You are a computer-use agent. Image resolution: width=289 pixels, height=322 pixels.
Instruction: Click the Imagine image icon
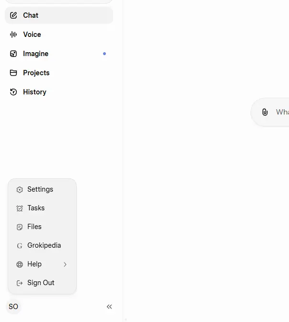click(13, 54)
